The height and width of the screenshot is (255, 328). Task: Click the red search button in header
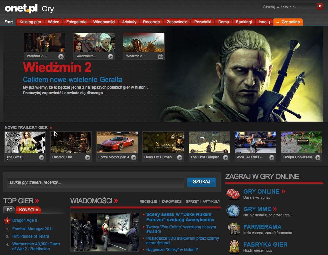[x=320, y=6]
